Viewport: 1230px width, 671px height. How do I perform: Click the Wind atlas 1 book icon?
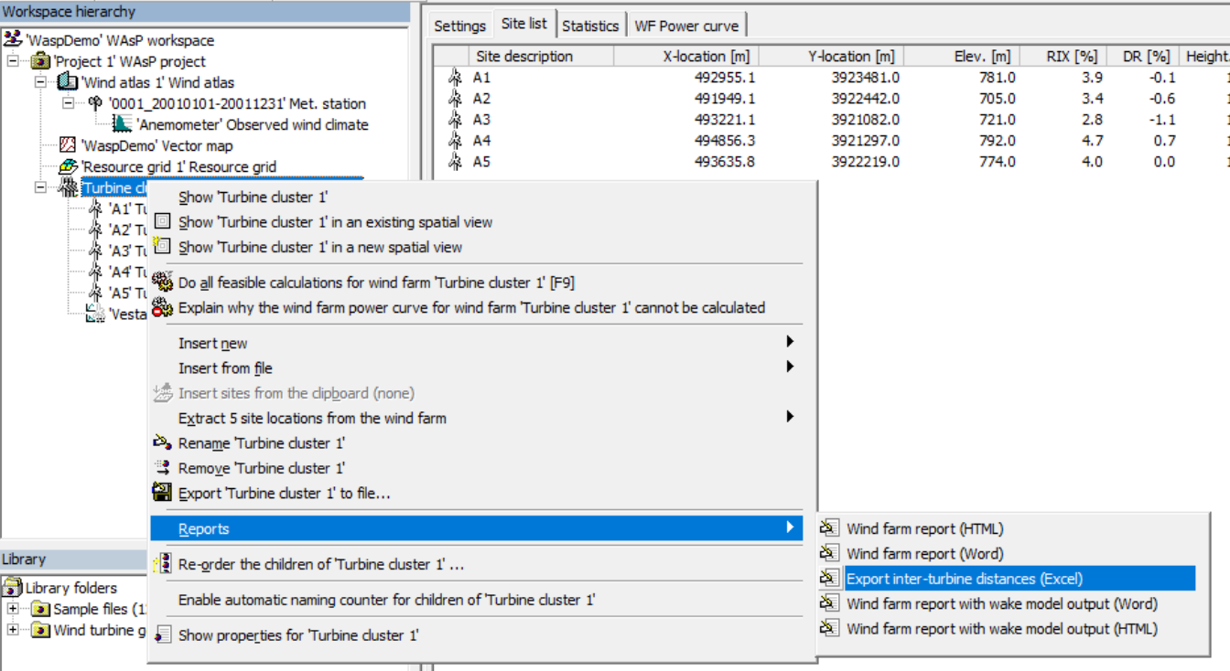pyautogui.click(x=67, y=82)
